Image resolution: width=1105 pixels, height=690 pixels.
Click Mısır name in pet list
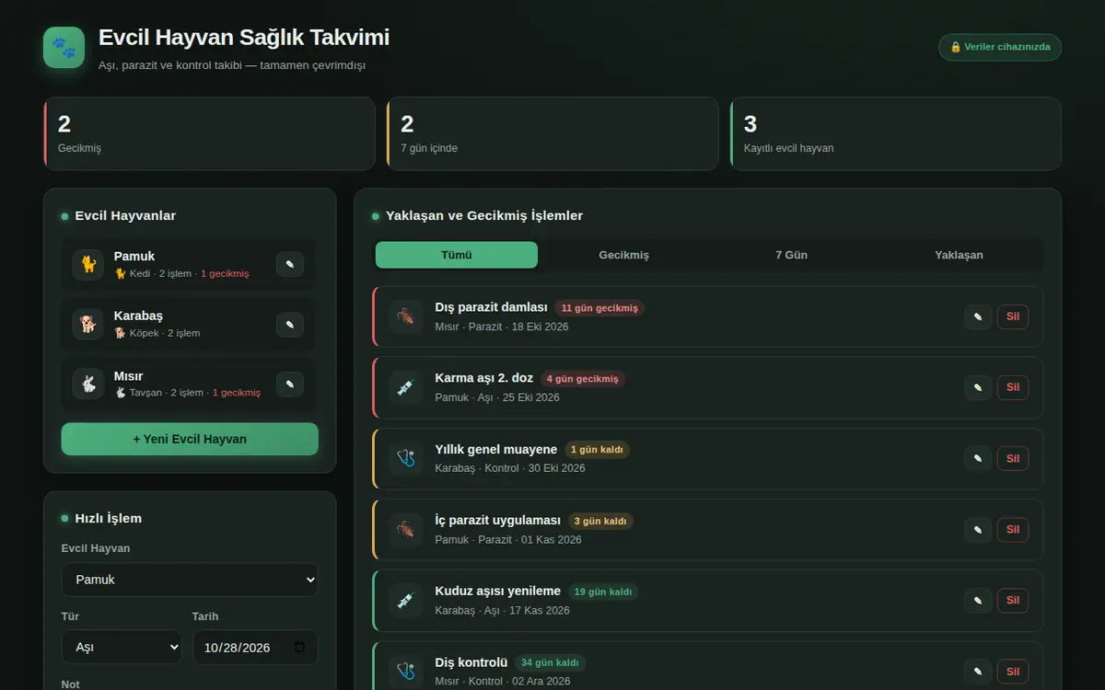click(128, 375)
